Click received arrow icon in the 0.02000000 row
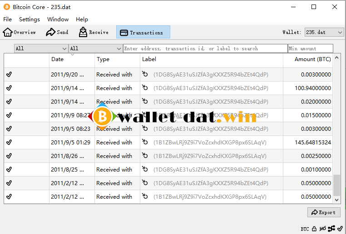Image resolution: width=346 pixels, height=234 pixels. 145,101
